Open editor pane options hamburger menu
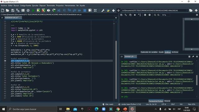The height and width of the screenshot is (112, 199). 116,18
